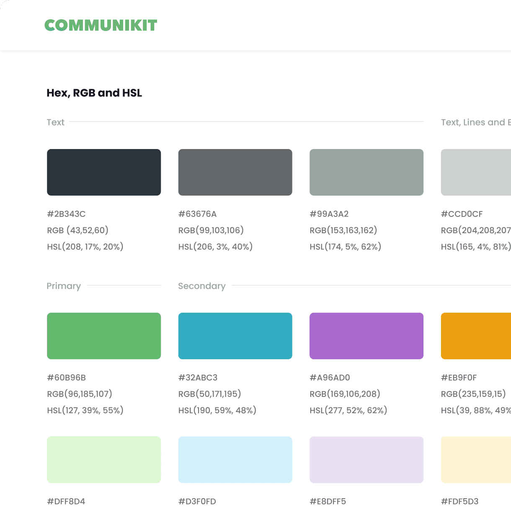The height and width of the screenshot is (507, 511).
Task: Click the hex text #D3F0FD
Action: [197, 502]
